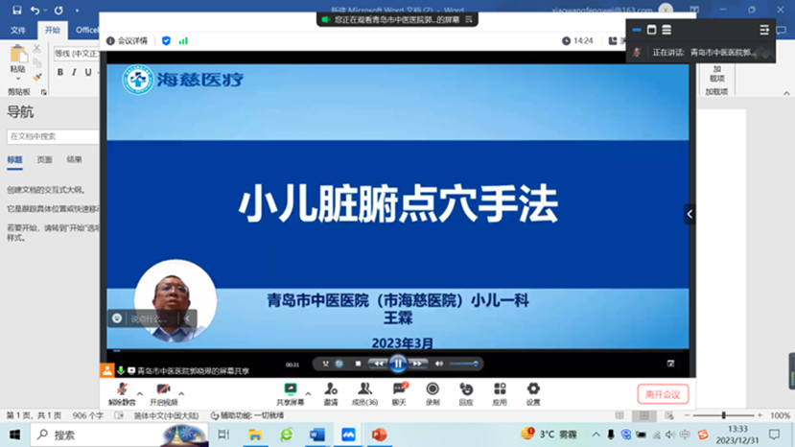Open video options arrow beside camera button

(x=181, y=393)
